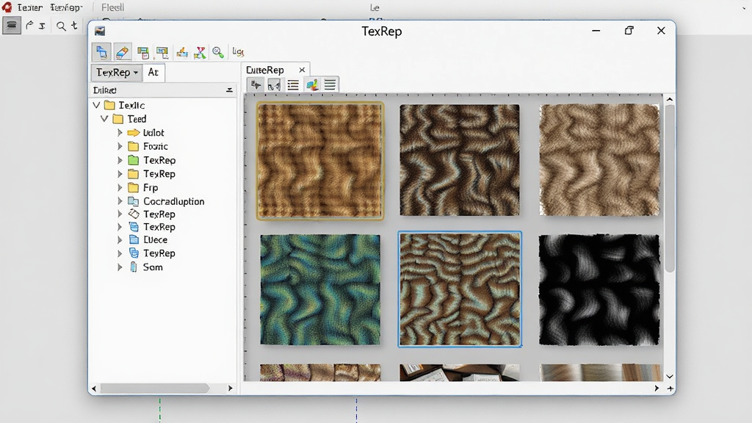Viewport: 752px width, 423px height.
Task: Click the thumbnail area scroll-right arrow at bottom
Action: (x=657, y=388)
